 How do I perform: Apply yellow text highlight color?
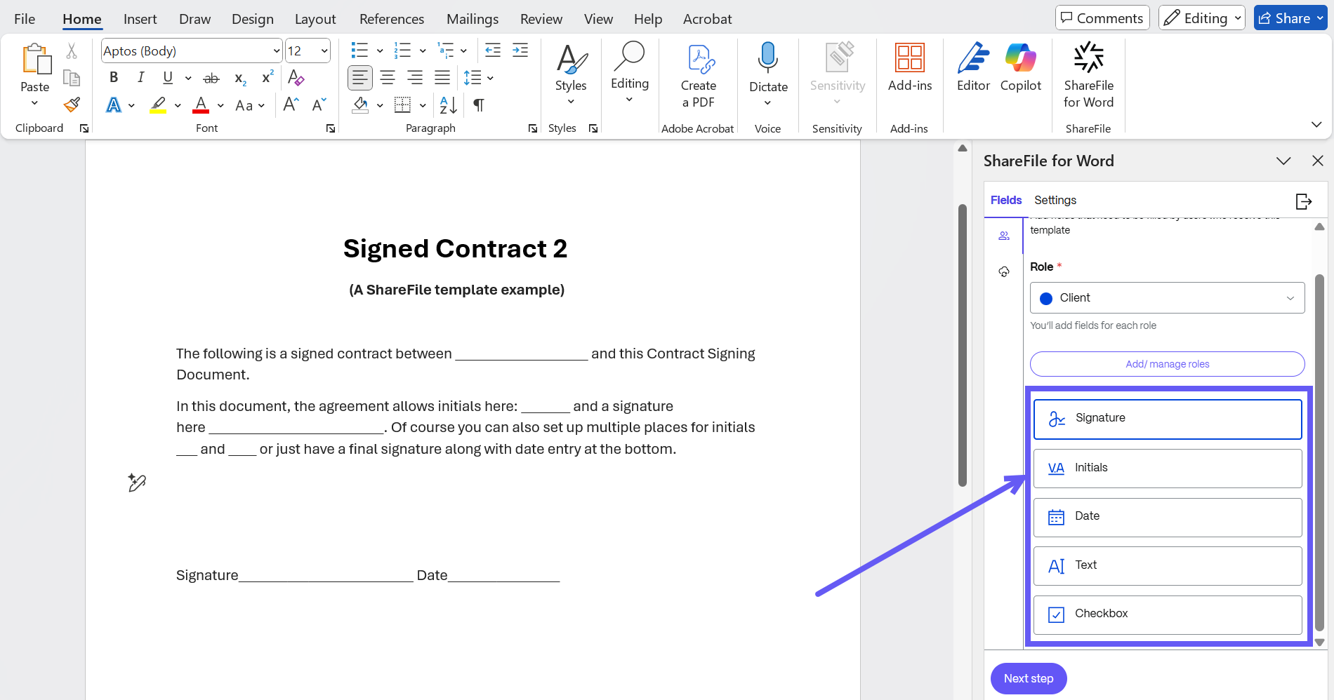[x=159, y=105]
